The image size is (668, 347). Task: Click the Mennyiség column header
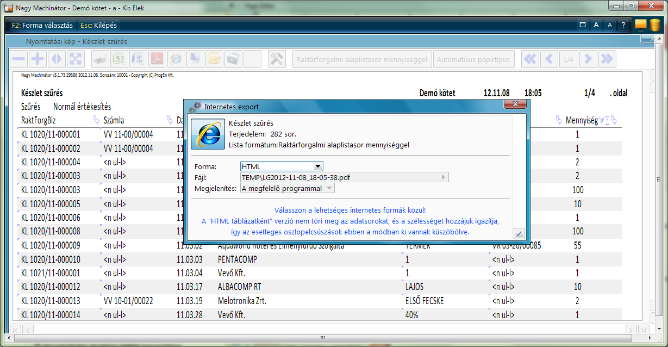click(582, 120)
